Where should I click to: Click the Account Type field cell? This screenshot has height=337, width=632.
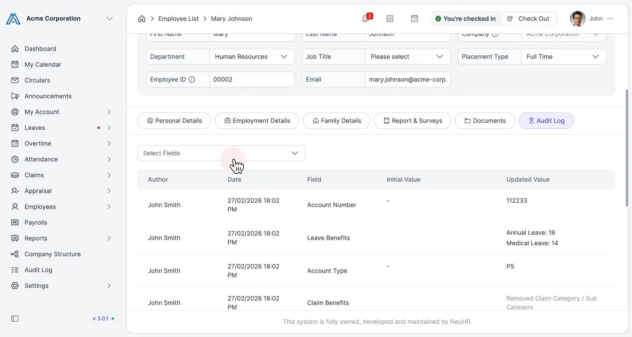click(327, 271)
